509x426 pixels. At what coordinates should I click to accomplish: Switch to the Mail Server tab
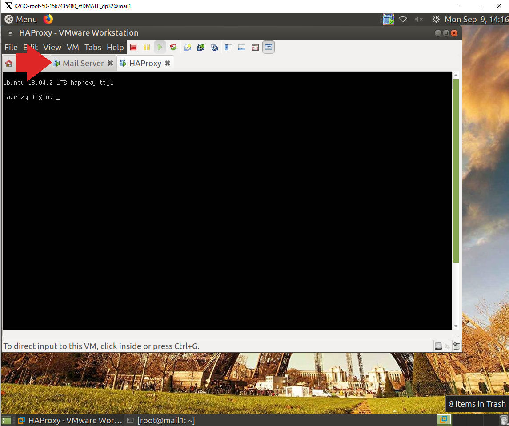83,63
